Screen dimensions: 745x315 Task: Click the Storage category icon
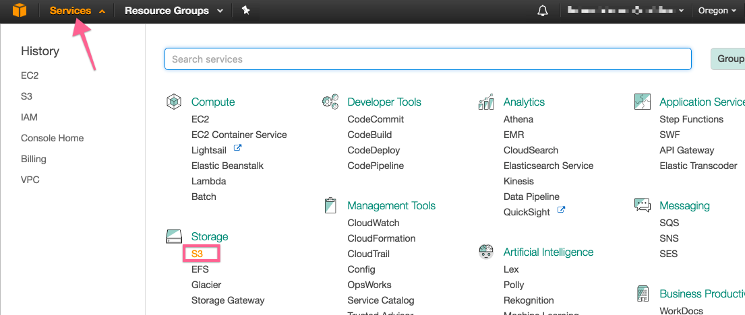click(174, 236)
